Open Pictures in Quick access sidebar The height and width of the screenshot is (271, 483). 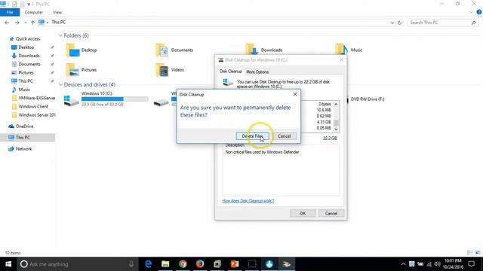(26, 72)
